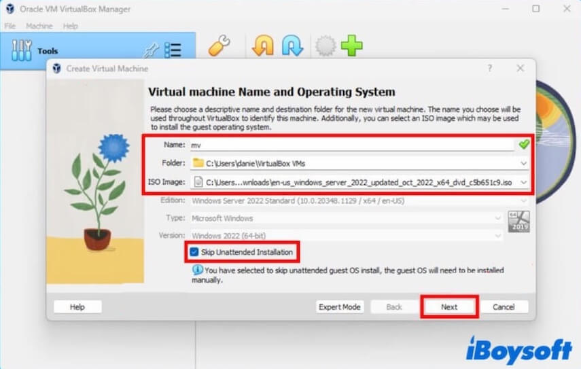Image resolution: width=581 pixels, height=369 pixels.
Task: Open the Help menu in menu bar
Action: (70, 26)
